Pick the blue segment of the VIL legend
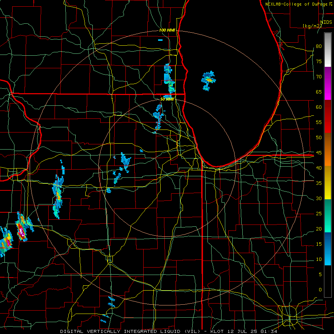This screenshot has height=334, width=334. click(x=328, y=249)
